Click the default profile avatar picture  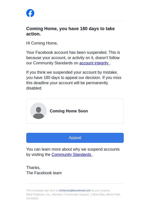click(38, 111)
